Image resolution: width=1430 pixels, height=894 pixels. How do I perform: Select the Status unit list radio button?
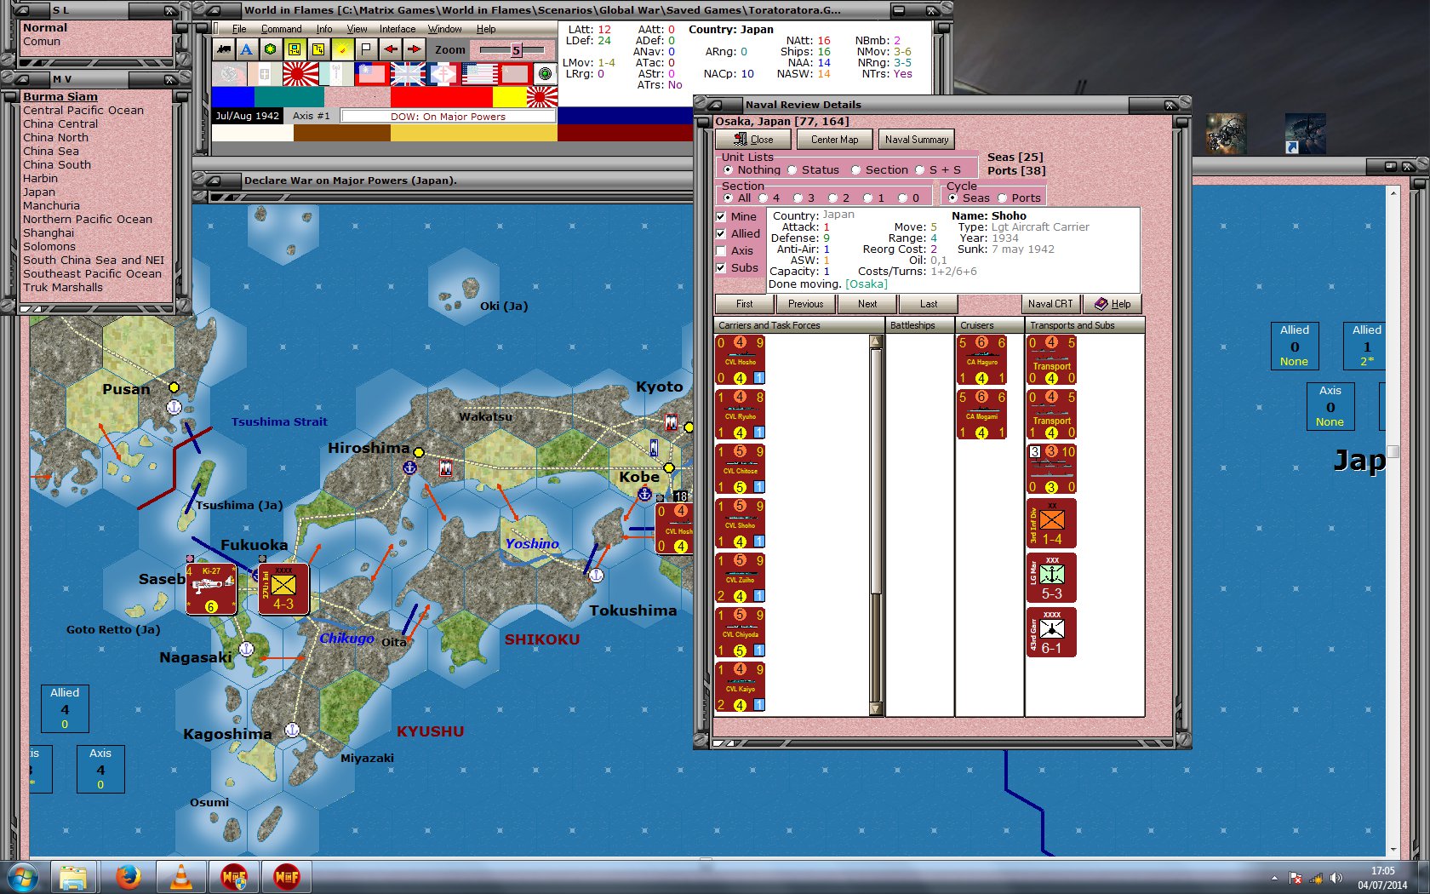pyautogui.click(x=792, y=170)
